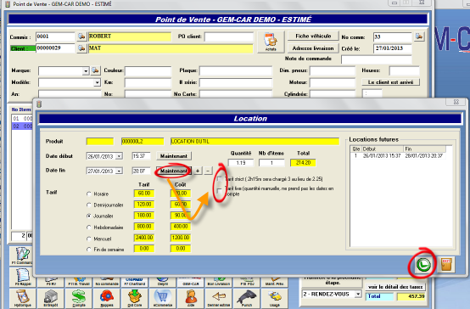Click lookup icon beside Marque dropdown
470x309 pixels.
pyautogui.click(x=96, y=70)
